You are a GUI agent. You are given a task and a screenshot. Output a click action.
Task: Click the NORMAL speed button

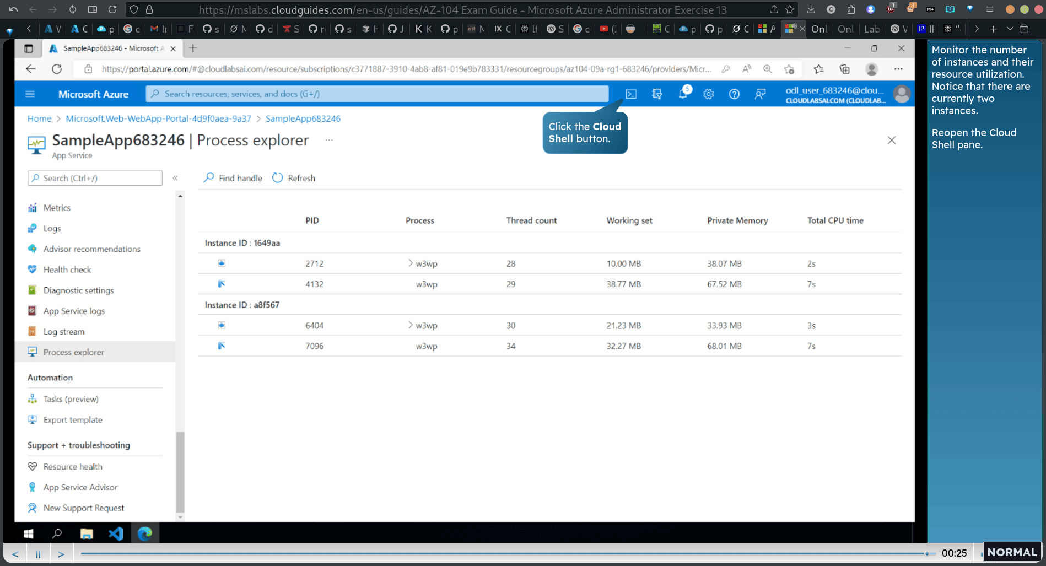click(x=1012, y=552)
